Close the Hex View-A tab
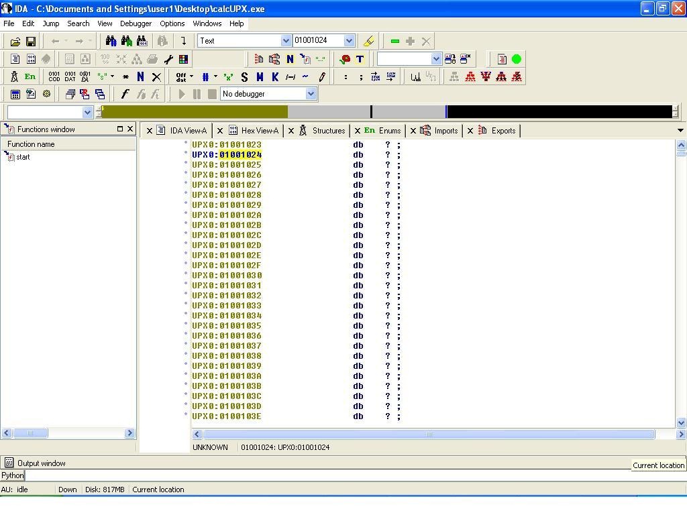Screen dimensions: 687x515 pos(220,131)
